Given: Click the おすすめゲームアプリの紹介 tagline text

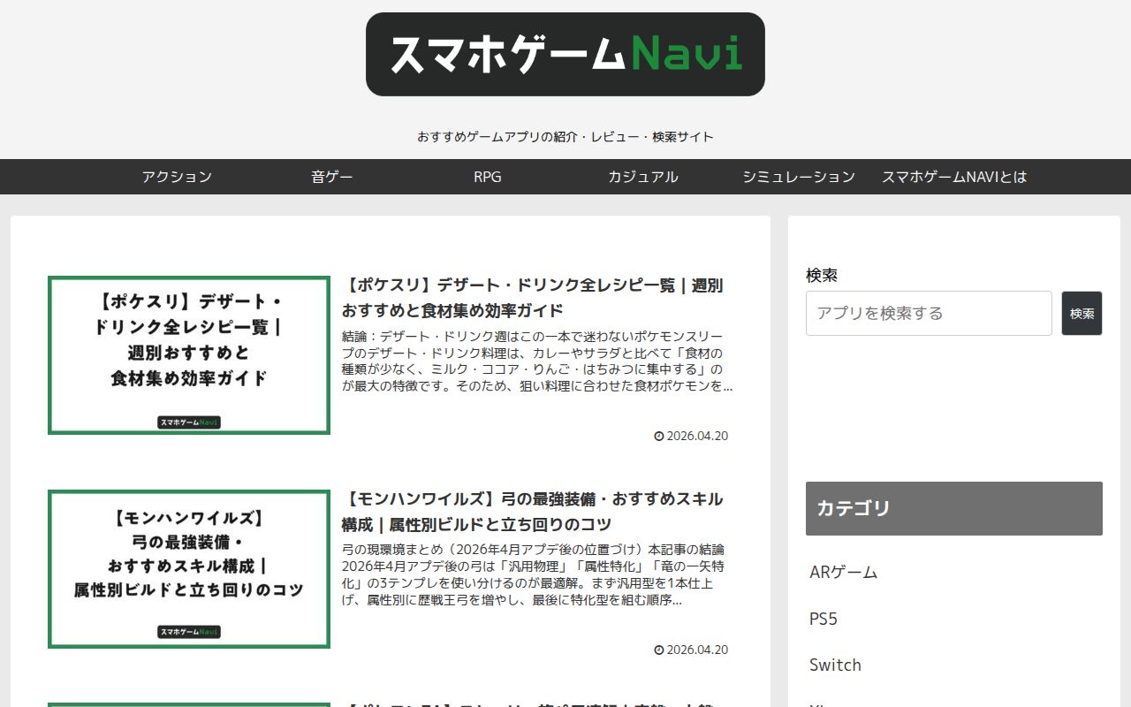Looking at the screenshot, I should coord(565,137).
